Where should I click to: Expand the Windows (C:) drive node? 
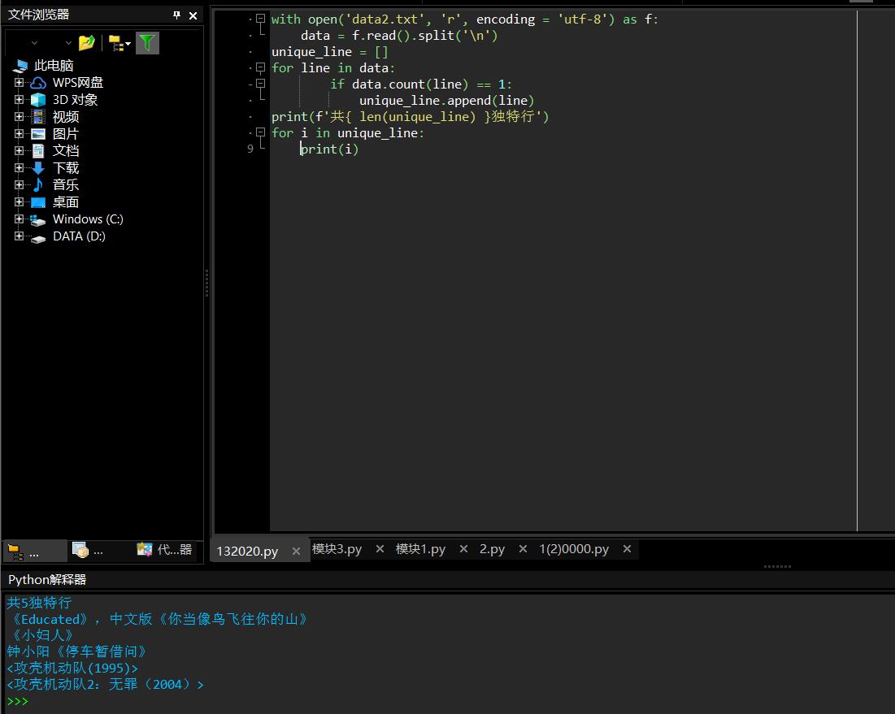tap(19, 219)
